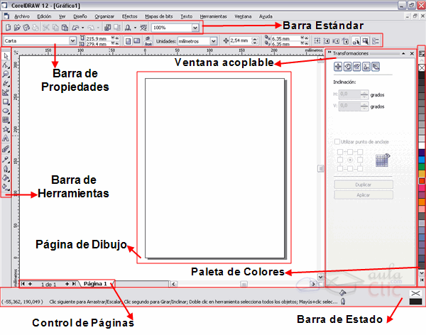Expand the Carta paper size dropdown
Viewport: 426px width, 335px height.
(x=73, y=41)
